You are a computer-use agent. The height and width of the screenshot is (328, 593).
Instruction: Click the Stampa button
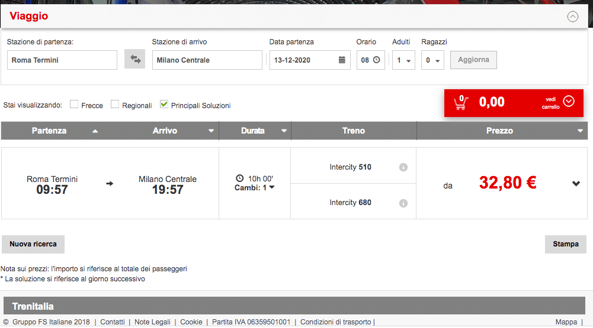[565, 244]
